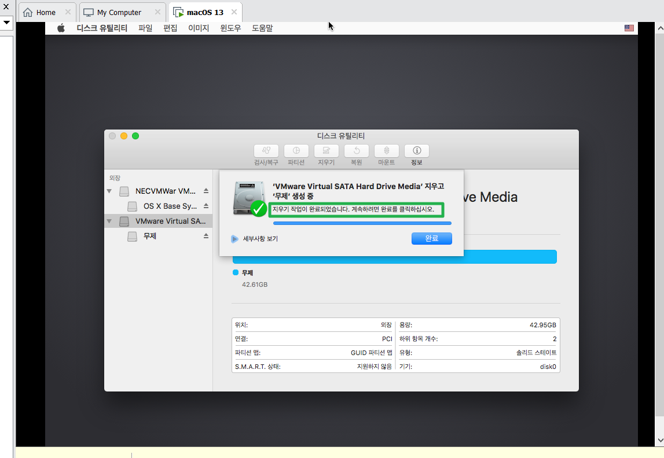Screen dimensions: 664x458
Task: Select the VMware Virtual SATA disk row
Action: click(159, 221)
